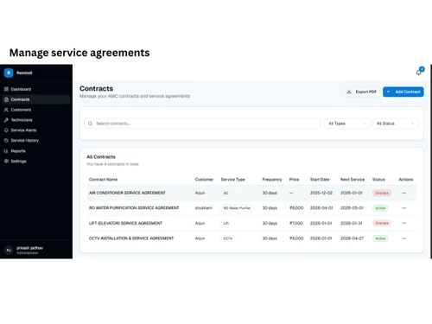The width and height of the screenshot is (432, 324).
Task: Click next service date 2026-04-27
Action: [x=353, y=238]
